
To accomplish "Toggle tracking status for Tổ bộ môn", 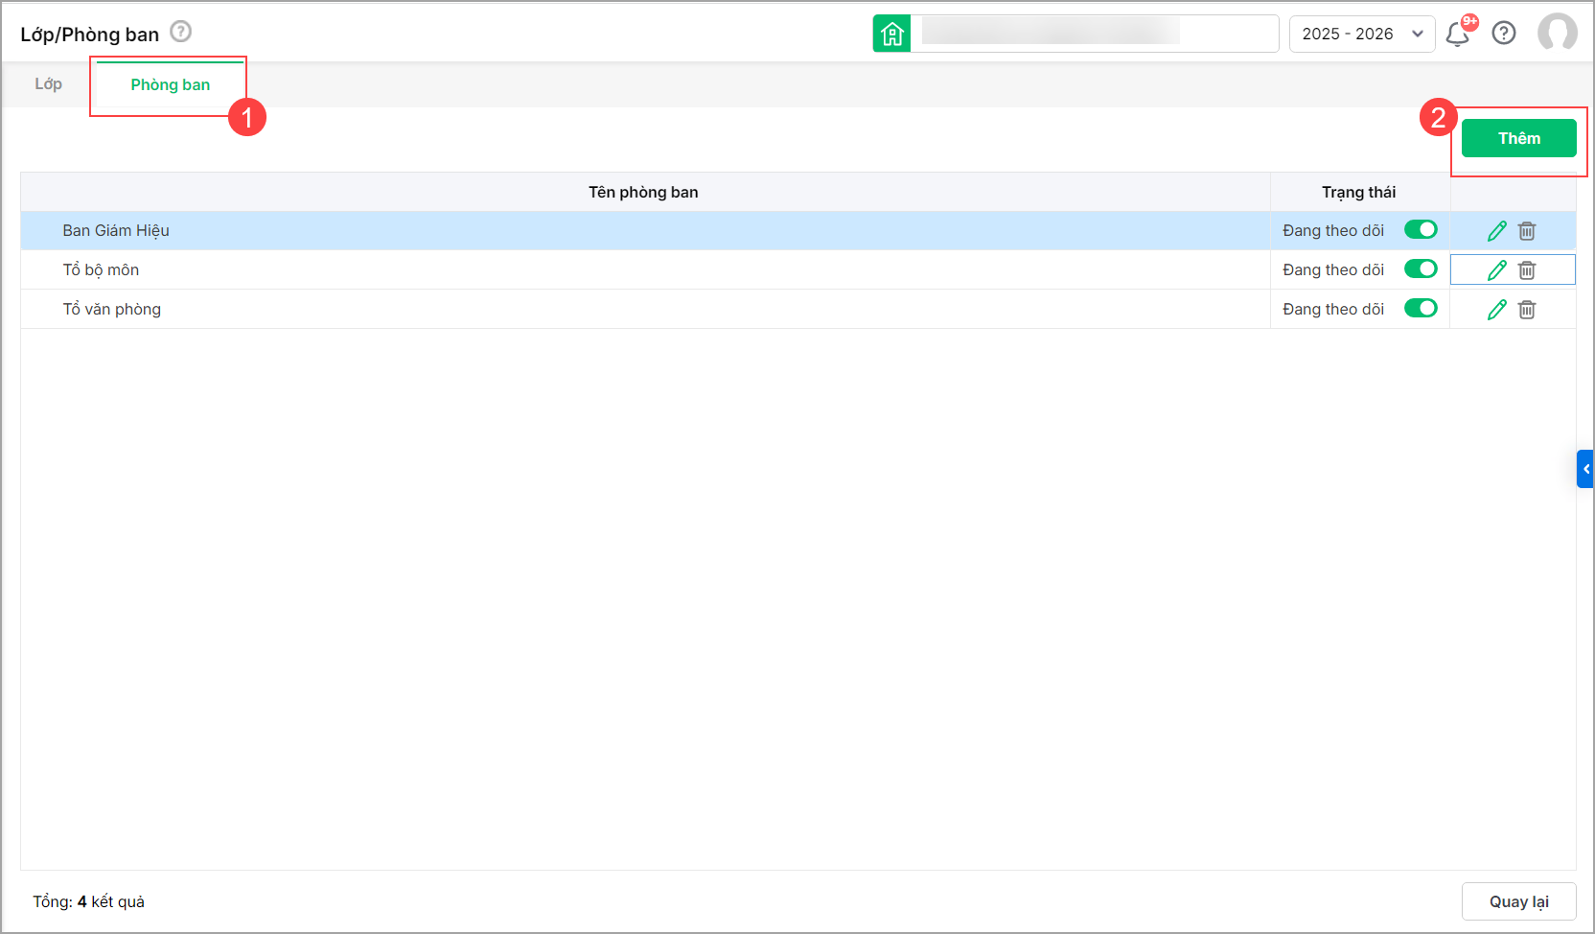I will click(1421, 269).
